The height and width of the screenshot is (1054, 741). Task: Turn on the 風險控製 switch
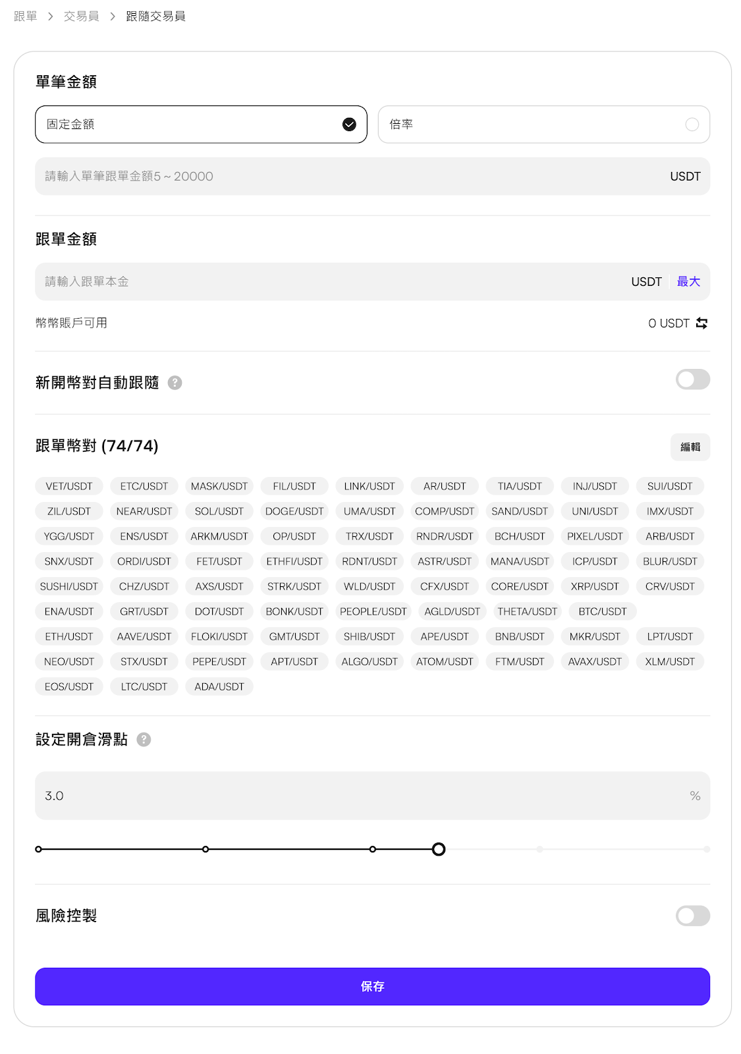point(692,916)
